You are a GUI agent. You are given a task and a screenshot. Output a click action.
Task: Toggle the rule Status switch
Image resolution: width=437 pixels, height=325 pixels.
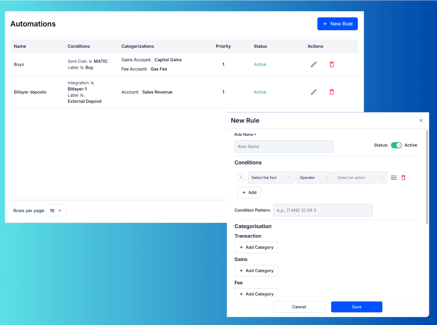(396, 145)
